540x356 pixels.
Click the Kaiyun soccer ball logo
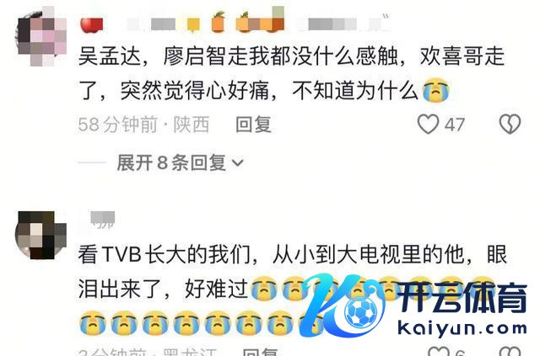click(361, 313)
